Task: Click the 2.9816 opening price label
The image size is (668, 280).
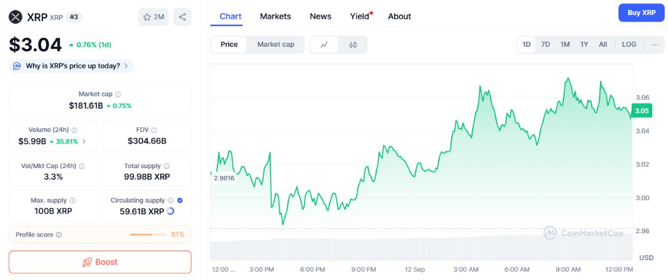Action: (224, 178)
